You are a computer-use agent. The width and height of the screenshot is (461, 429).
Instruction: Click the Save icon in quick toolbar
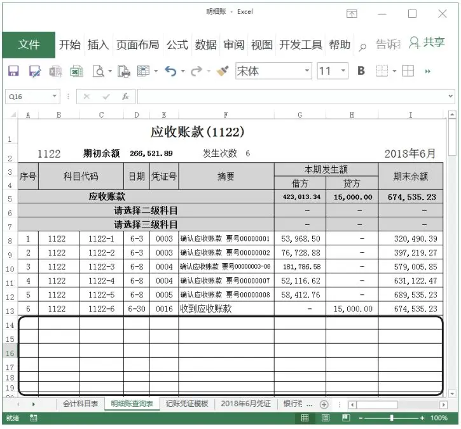(x=13, y=71)
